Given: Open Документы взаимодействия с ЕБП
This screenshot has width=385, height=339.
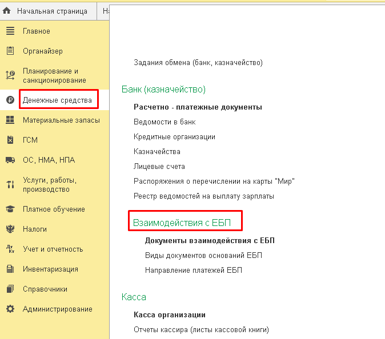Looking at the screenshot, I should pos(210,241).
